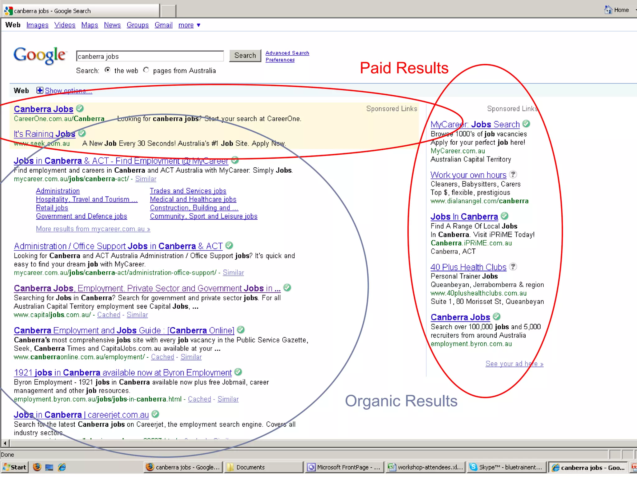The height and width of the screenshot is (477, 637).
Task: Click question mark icon beside 40 Plus Health Clubs
Action: [513, 266]
